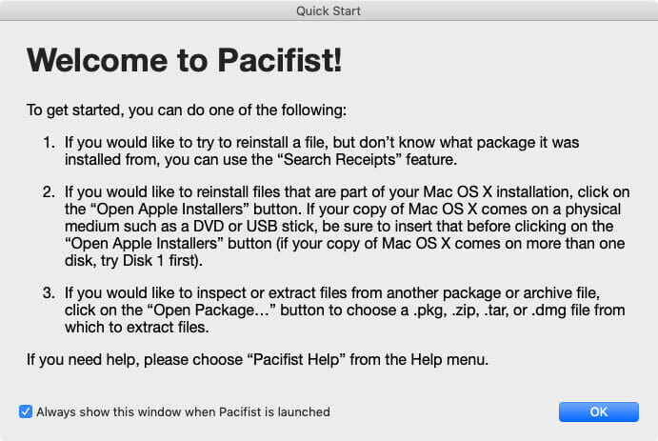Screen dimensions: 658x441
Task: Click the 'Always show this window' label text
Action: click(x=183, y=411)
